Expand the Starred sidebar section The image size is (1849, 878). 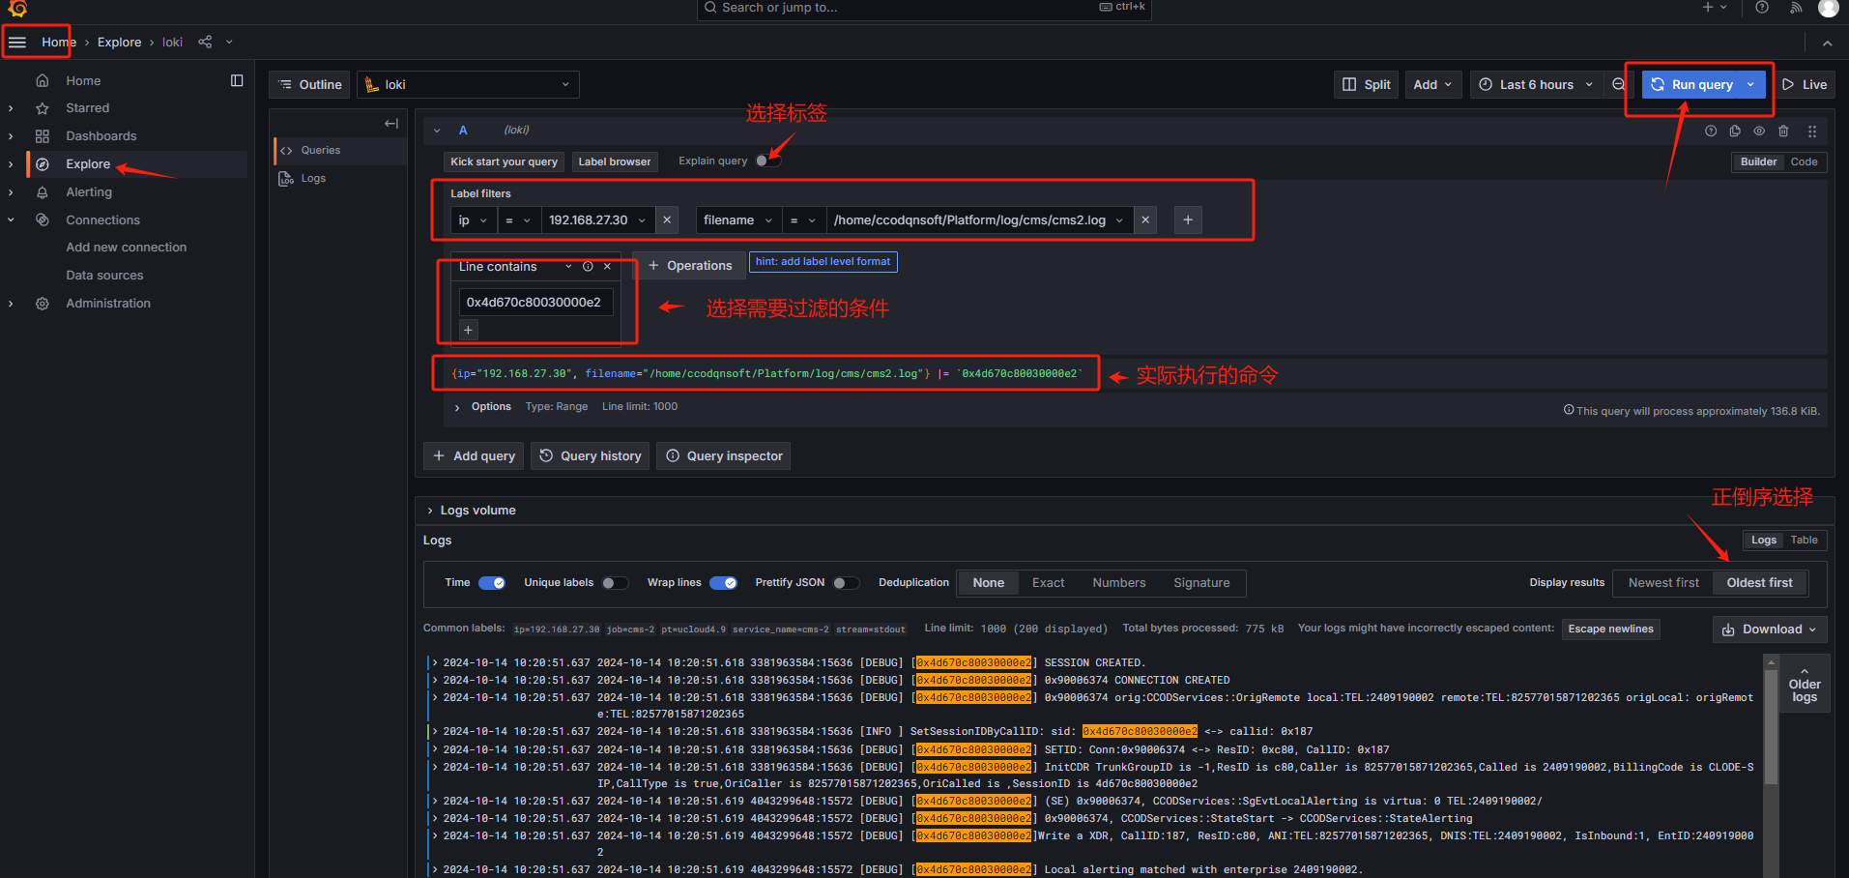[x=11, y=108]
